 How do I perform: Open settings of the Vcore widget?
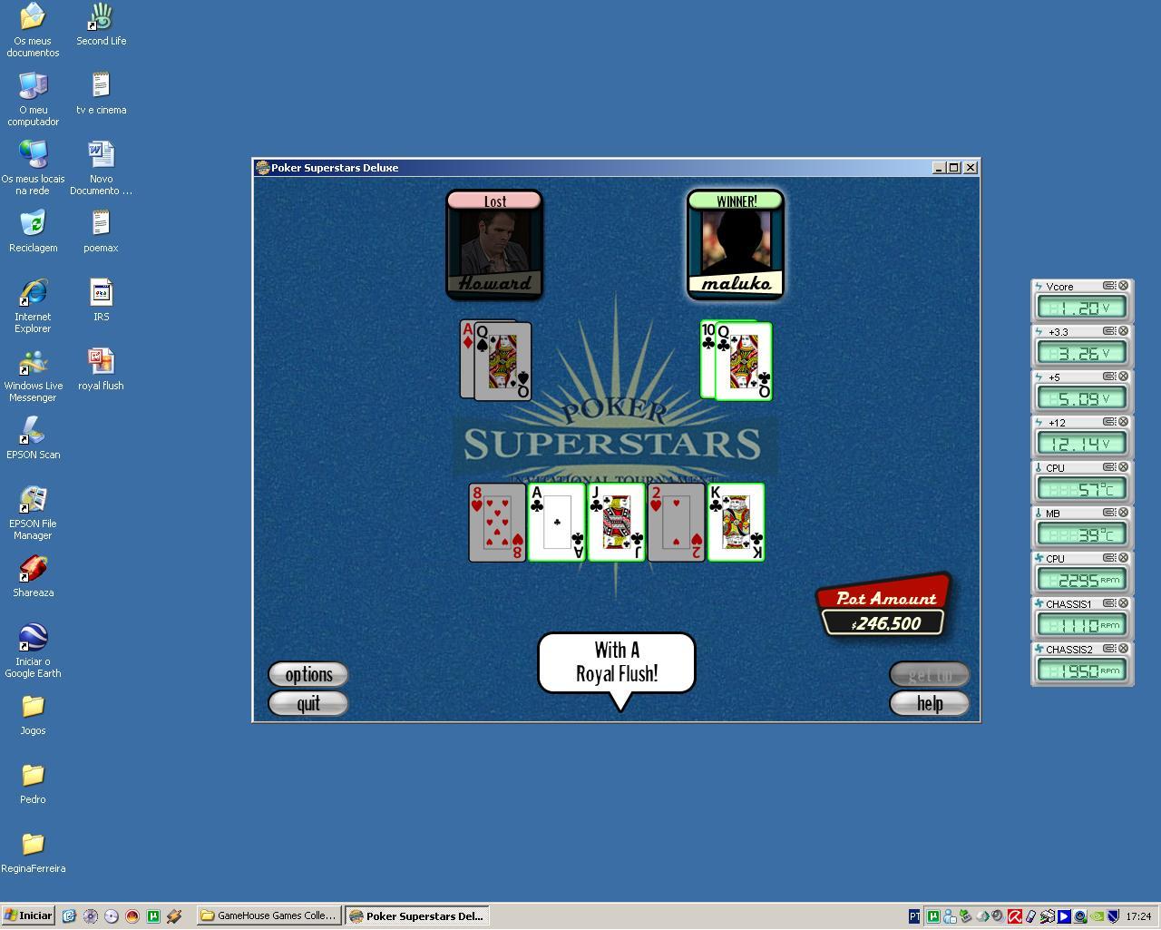point(1109,286)
